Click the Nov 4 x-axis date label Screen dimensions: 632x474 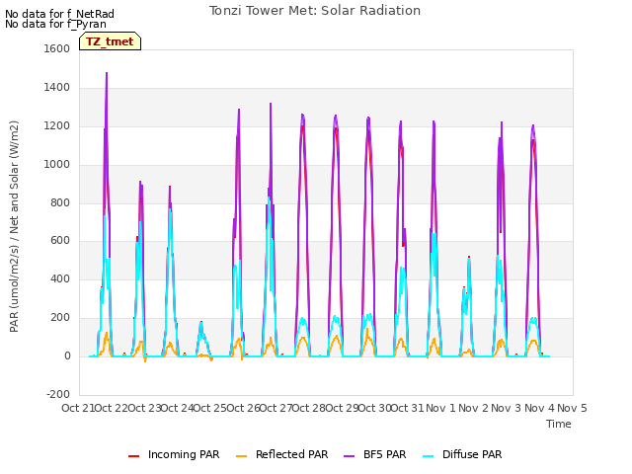pyautogui.click(x=539, y=408)
